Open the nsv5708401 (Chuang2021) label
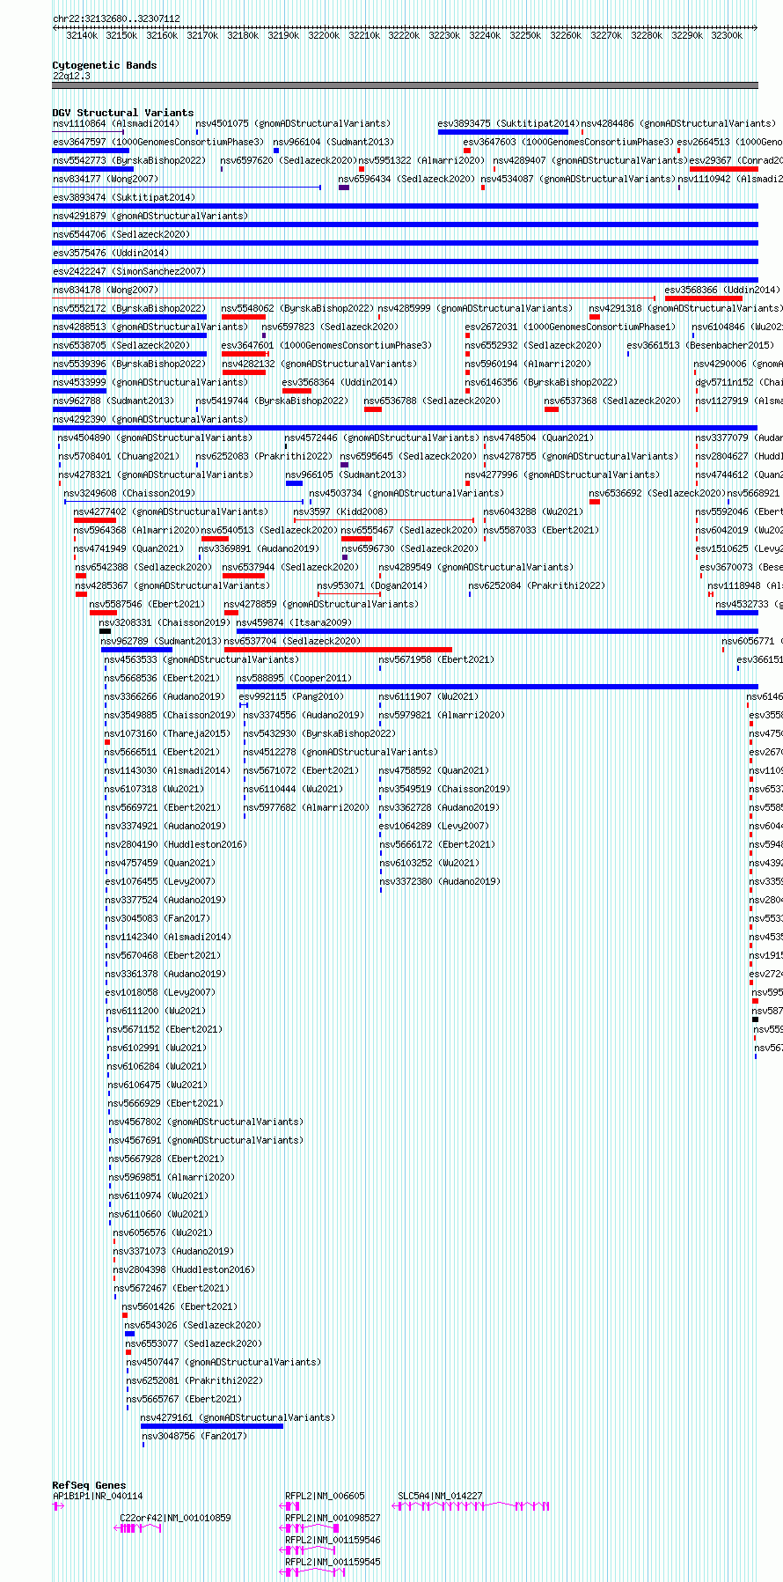The image size is (783, 1582). pos(119,457)
